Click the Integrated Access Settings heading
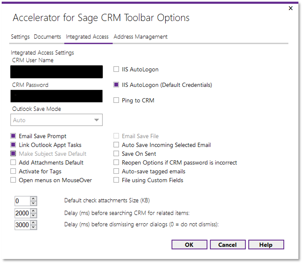This screenshot has width=303, height=264. (42, 53)
